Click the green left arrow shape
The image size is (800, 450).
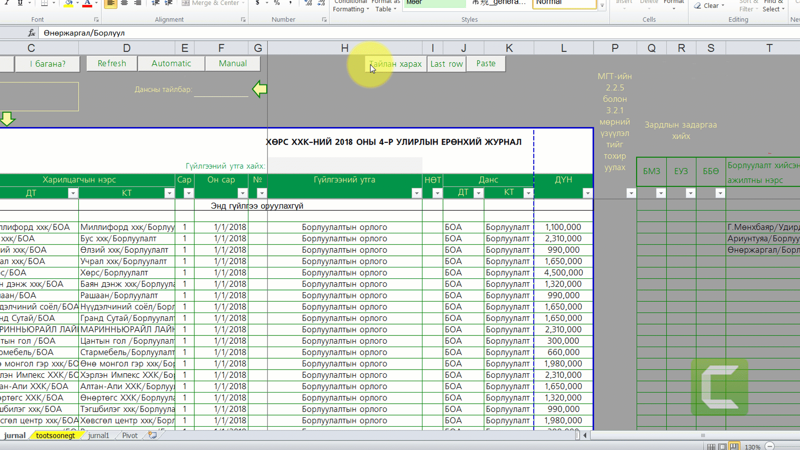click(x=260, y=89)
